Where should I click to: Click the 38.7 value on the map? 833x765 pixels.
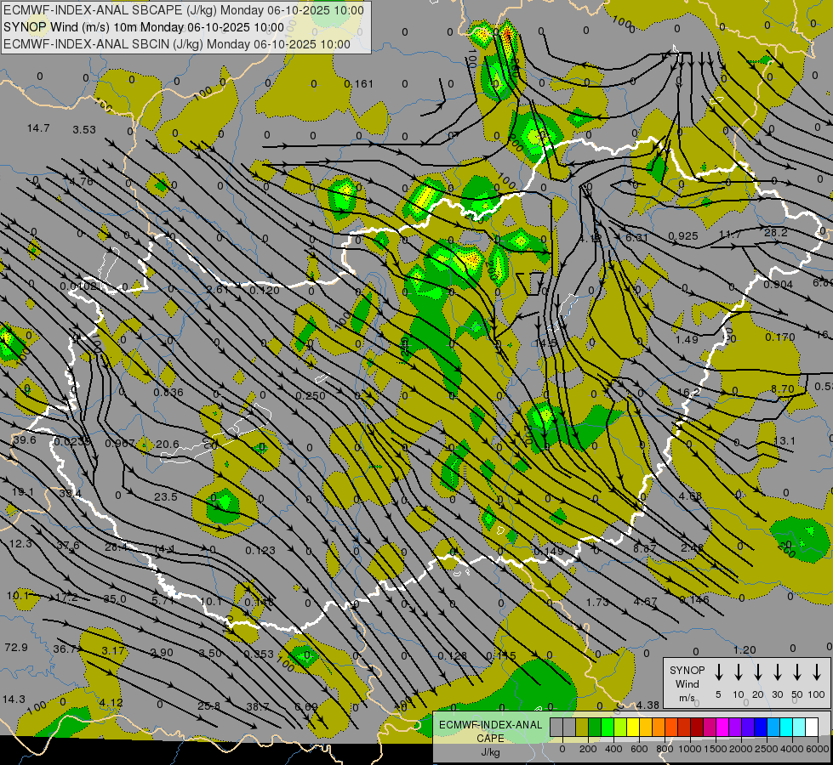pyautogui.click(x=258, y=706)
